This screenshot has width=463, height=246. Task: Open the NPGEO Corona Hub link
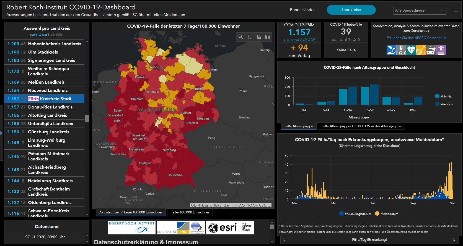[x=416, y=38]
